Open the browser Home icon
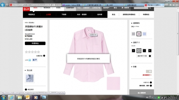179x100 pixels. coord(170,5)
